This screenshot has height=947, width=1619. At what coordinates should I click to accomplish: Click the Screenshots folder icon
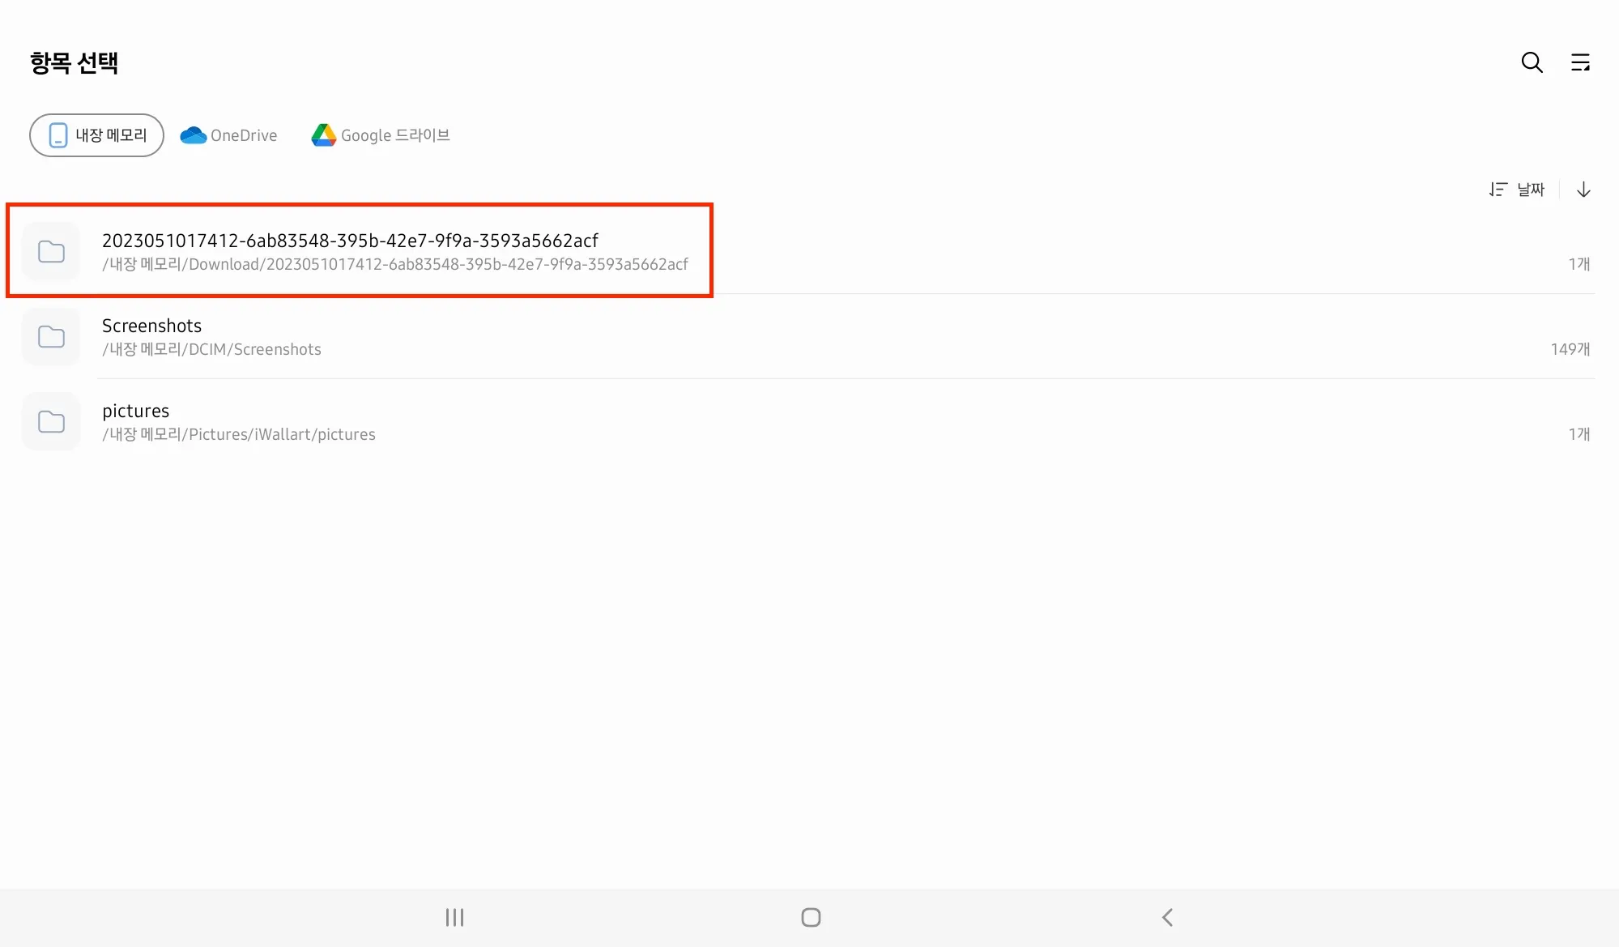(x=51, y=336)
